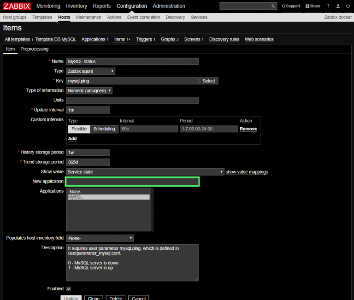Select Scheduling custom interval type
This screenshot has height=300, width=354.
(104, 129)
